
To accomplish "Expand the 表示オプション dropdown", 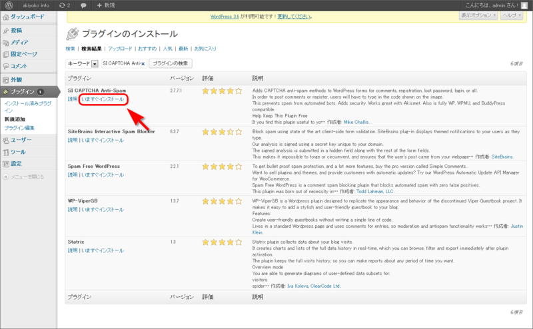I will click(x=478, y=15).
